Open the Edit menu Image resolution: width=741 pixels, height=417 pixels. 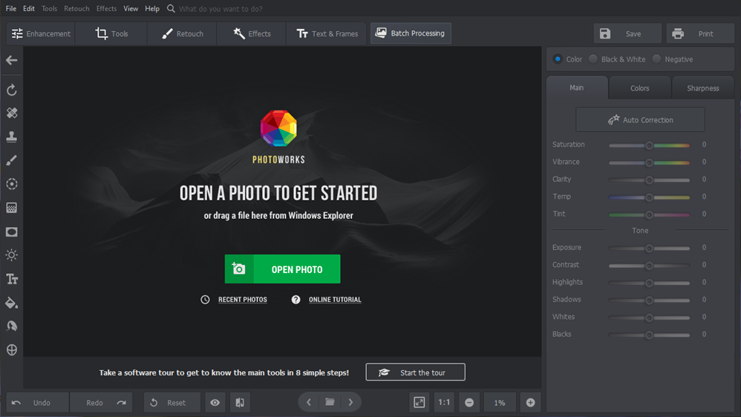pyautogui.click(x=29, y=8)
